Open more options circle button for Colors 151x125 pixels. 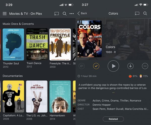click(x=145, y=66)
